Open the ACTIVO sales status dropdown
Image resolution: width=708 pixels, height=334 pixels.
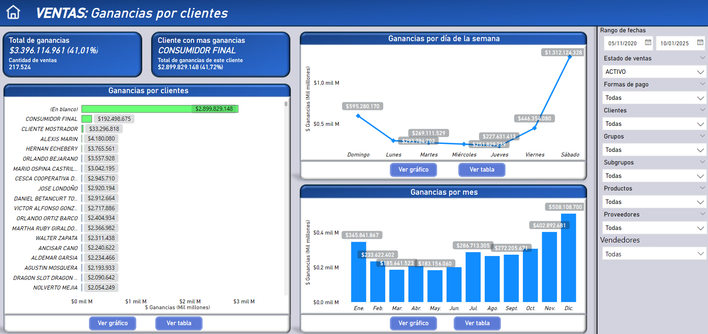pos(654,72)
